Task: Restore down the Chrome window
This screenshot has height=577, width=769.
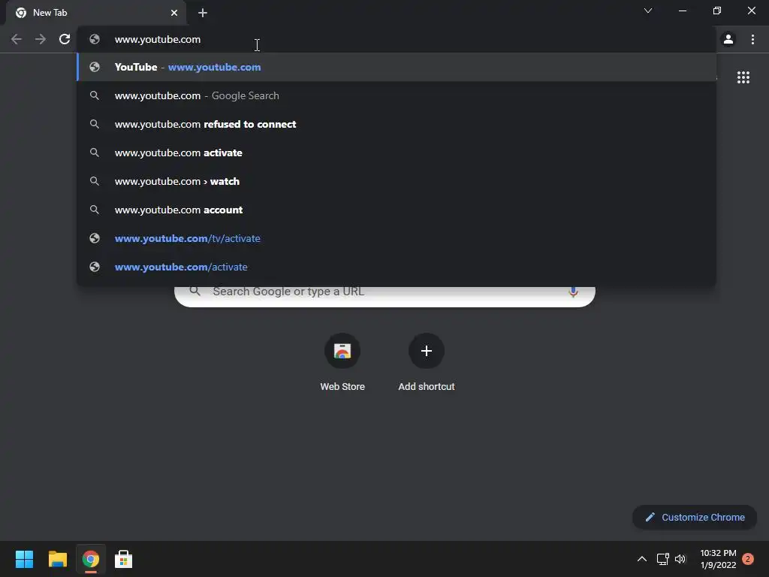Action: [717, 11]
